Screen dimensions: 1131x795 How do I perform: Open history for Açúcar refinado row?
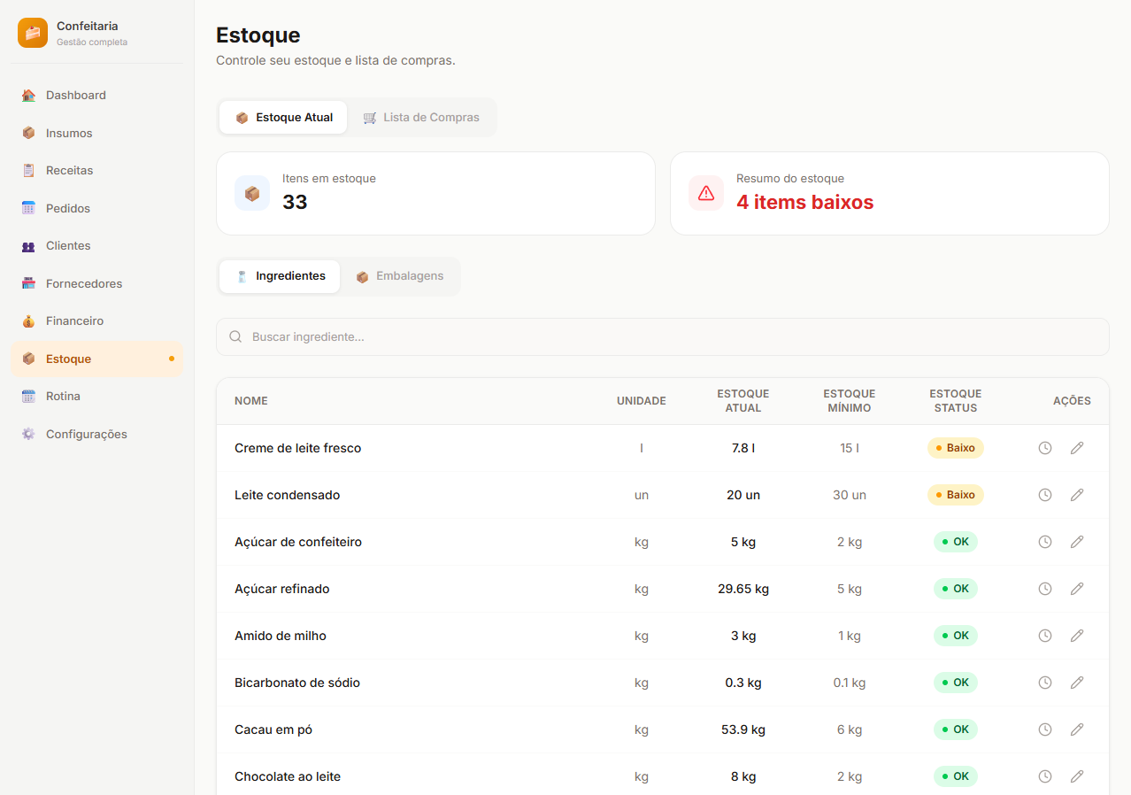tap(1044, 589)
